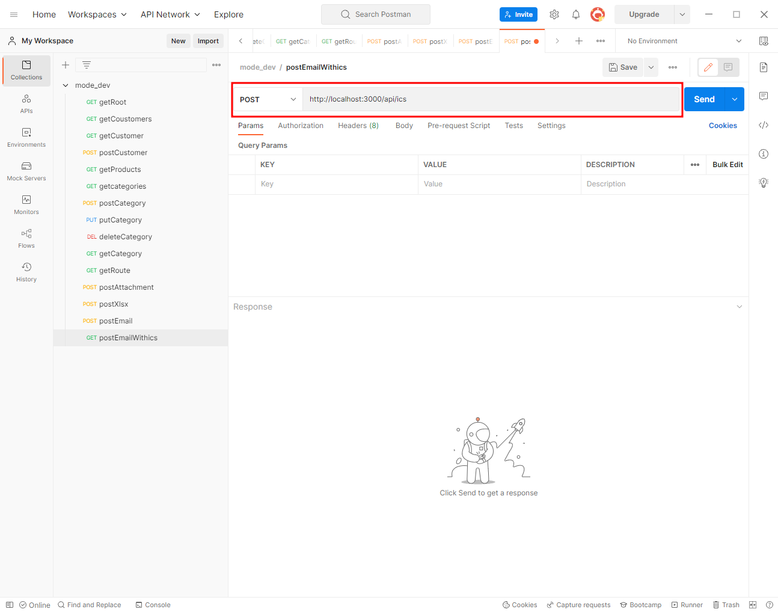Open POST method dropdown
This screenshot has width=778, height=612.
tap(268, 99)
